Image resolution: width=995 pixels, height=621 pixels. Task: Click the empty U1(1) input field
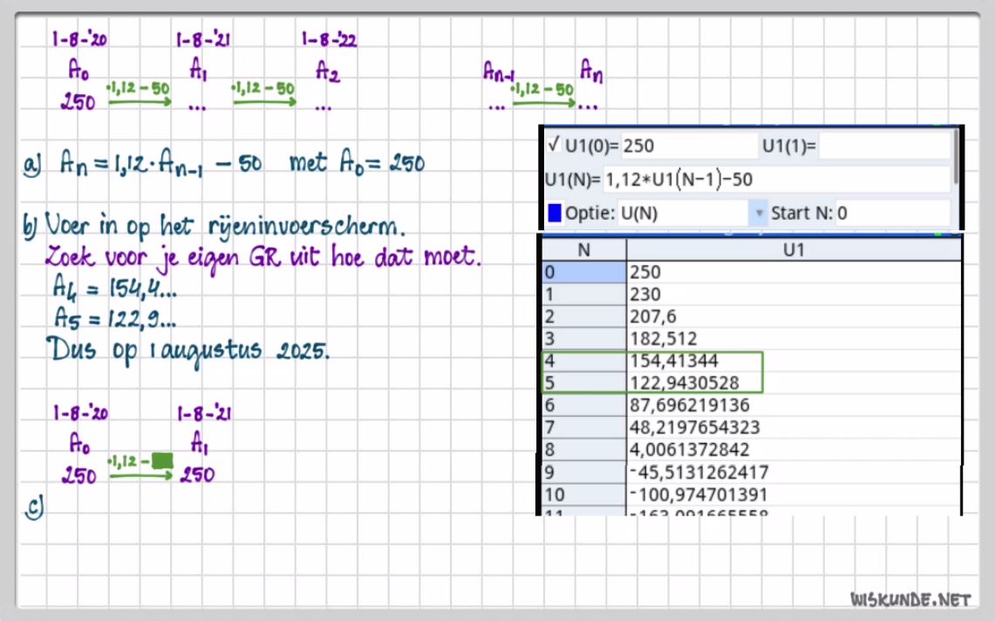[x=885, y=146]
